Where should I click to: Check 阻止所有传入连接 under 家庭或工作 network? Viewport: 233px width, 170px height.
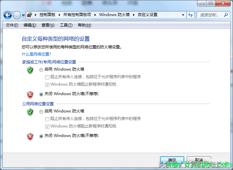pyautogui.click(x=47, y=77)
